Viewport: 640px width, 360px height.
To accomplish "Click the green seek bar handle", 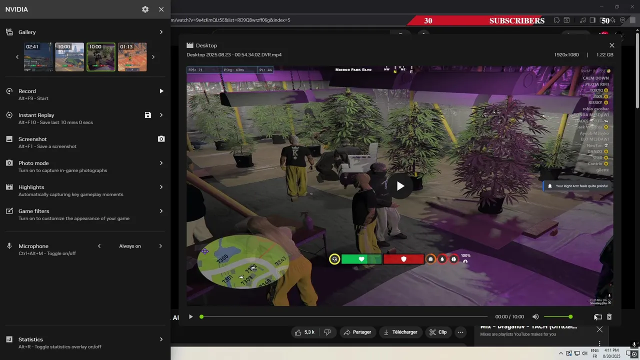I will (x=201, y=316).
